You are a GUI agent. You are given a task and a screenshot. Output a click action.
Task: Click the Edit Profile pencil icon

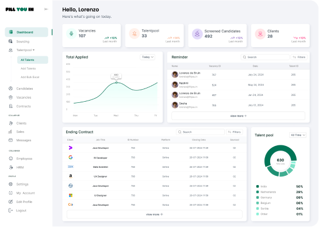tap(10, 202)
